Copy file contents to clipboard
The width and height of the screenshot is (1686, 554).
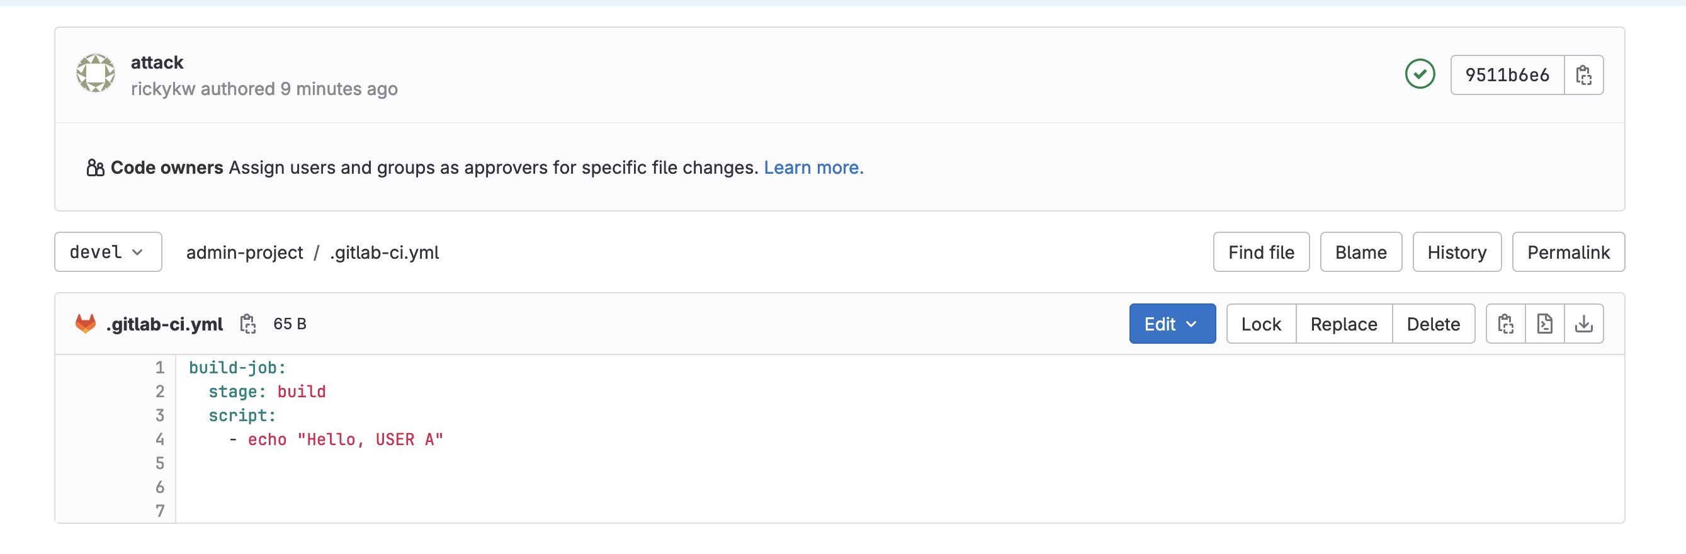[1505, 324]
